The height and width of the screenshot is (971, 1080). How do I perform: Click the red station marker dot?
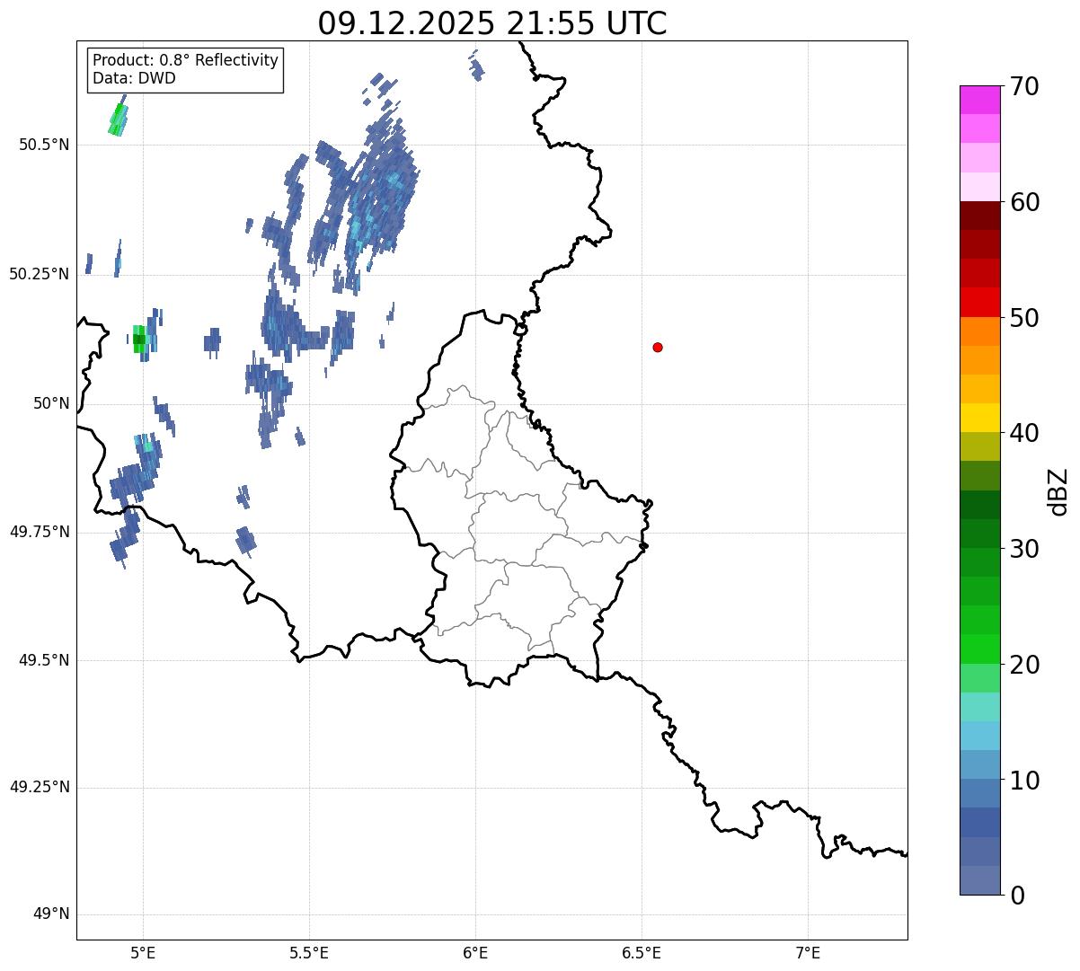pos(658,347)
